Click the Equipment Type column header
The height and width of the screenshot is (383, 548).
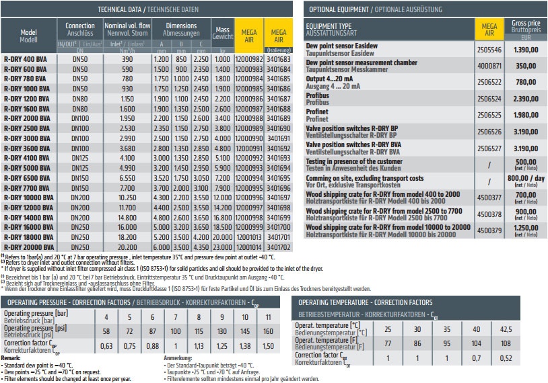331,30
